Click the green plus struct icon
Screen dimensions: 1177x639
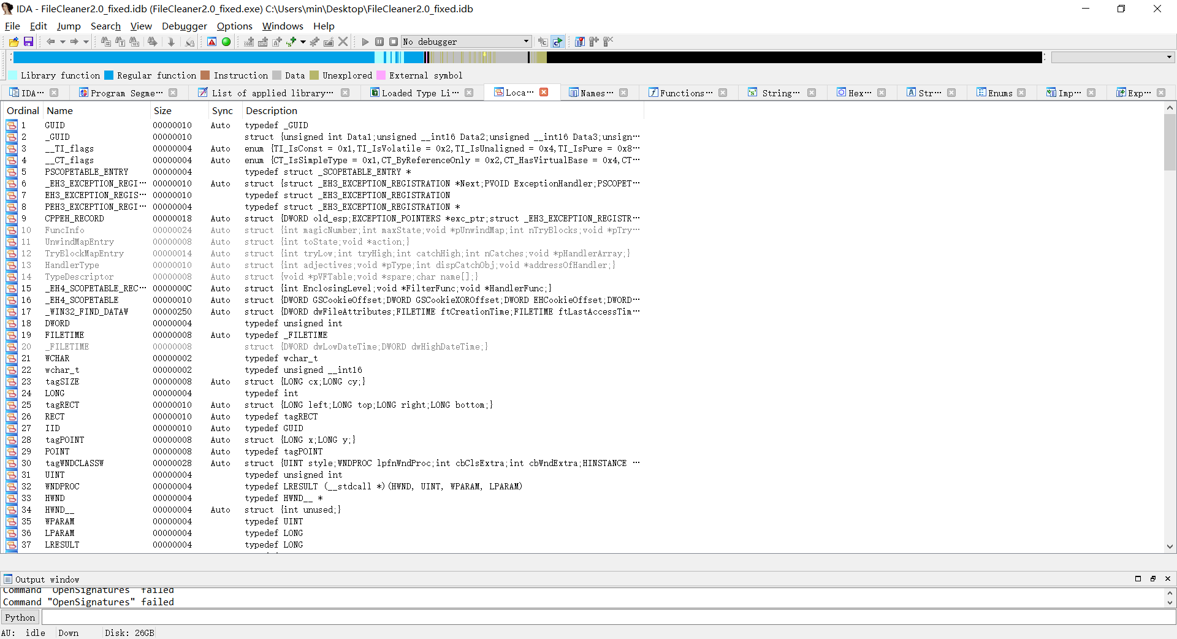tap(291, 42)
